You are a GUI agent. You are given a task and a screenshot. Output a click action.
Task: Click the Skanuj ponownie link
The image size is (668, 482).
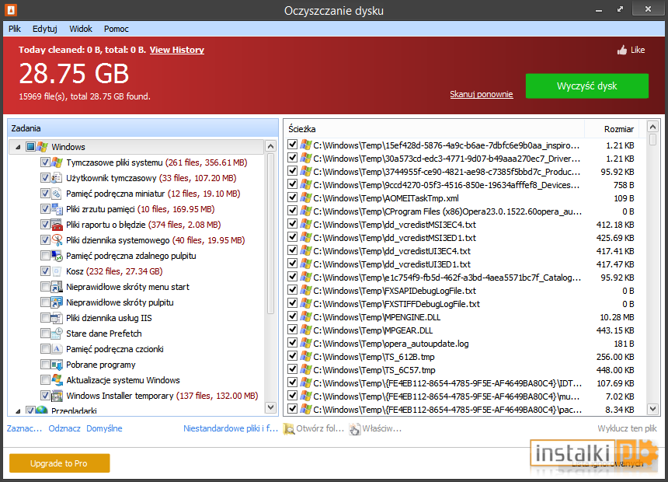[482, 94]
